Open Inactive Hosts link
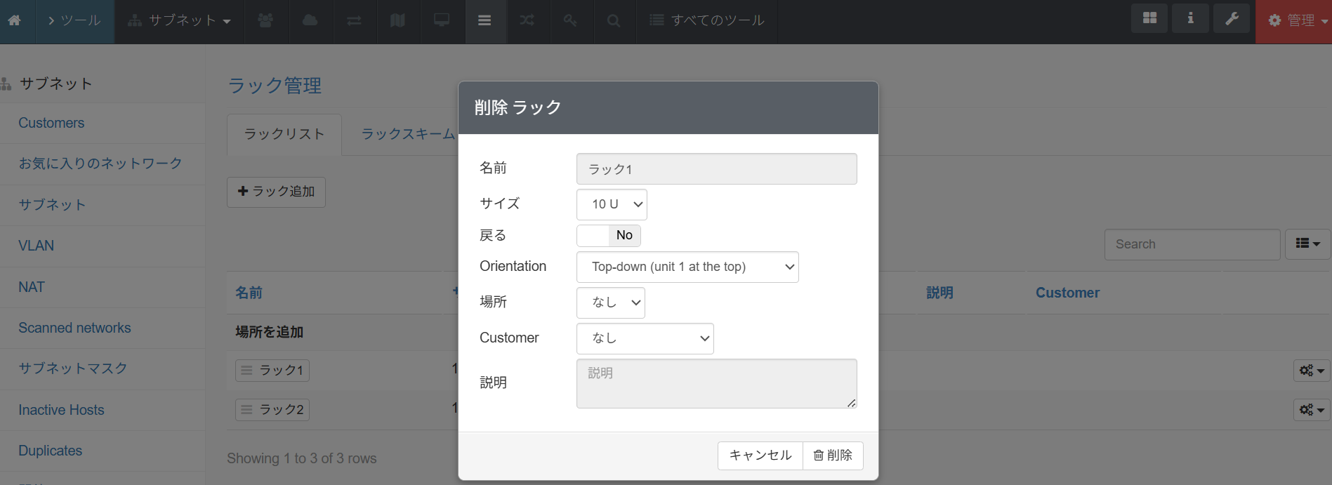This screenshot has width=1332, height=485. pos(61,410)
